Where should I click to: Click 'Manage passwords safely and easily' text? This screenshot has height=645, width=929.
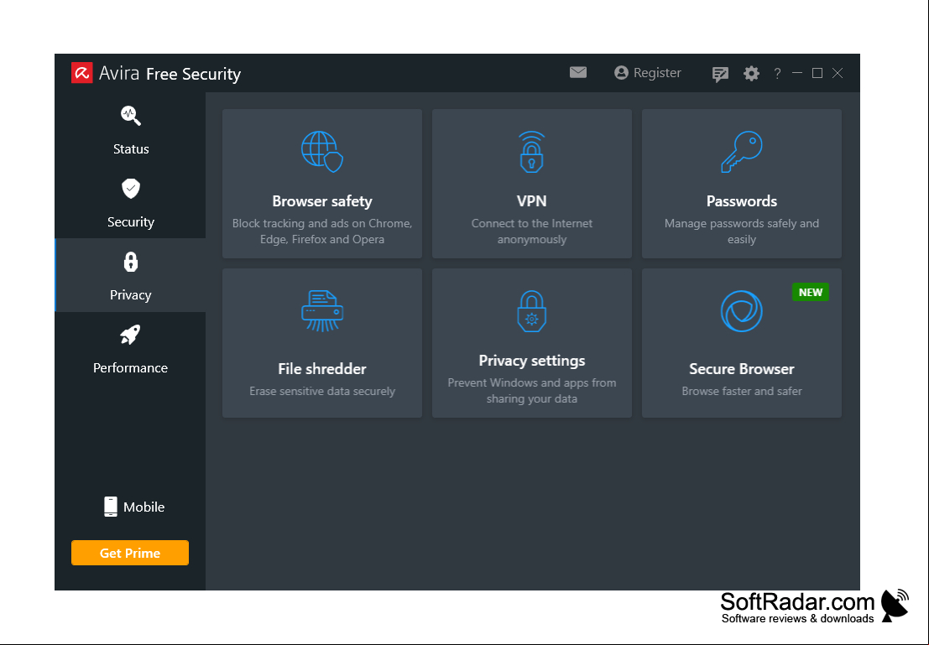741,231
